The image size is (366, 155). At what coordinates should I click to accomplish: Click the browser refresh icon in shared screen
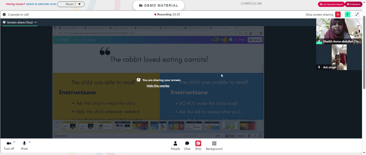(x=60, y=33)
